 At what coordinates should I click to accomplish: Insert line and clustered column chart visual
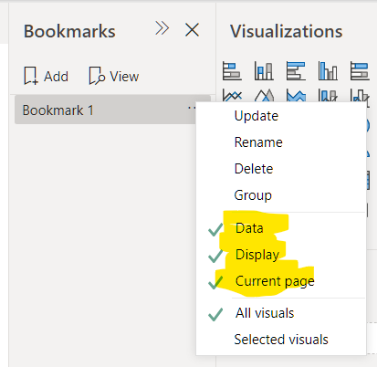(x=360, y=95)
